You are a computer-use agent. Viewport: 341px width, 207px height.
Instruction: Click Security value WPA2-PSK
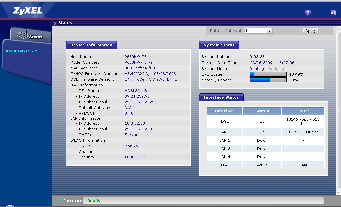135,157
